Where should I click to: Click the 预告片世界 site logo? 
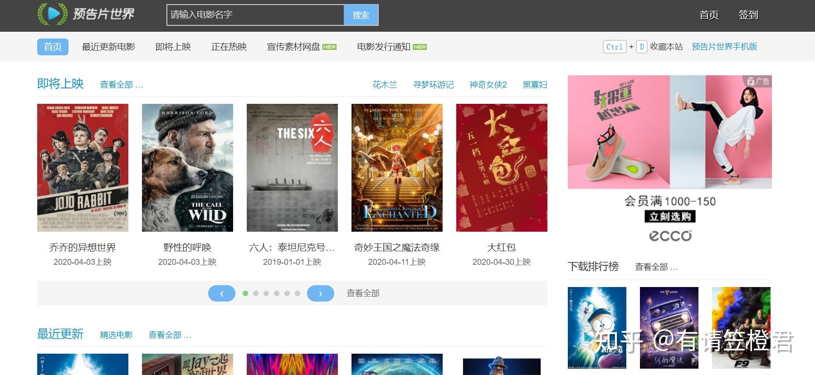[x=86, y=14]
